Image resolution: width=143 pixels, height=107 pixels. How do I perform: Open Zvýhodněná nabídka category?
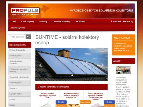coord(20,50)
